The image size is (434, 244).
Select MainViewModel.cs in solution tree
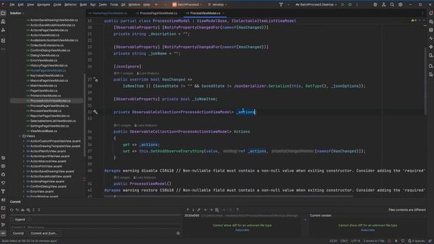43,85
